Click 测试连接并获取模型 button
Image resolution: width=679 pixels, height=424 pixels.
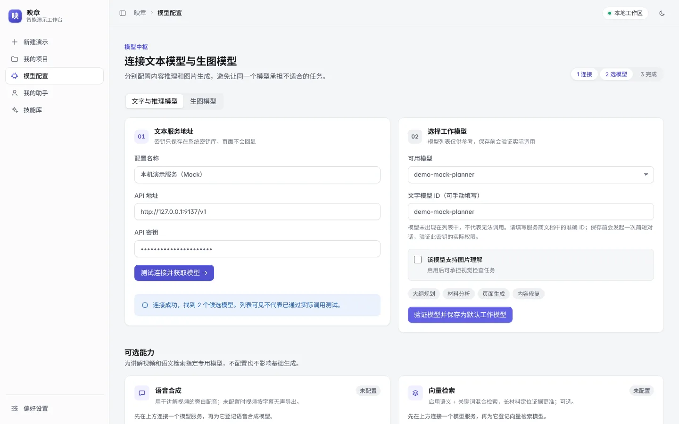[174, 273]
